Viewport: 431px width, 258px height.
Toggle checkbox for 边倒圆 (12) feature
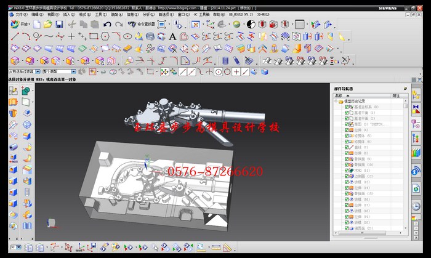coord(347,177)
